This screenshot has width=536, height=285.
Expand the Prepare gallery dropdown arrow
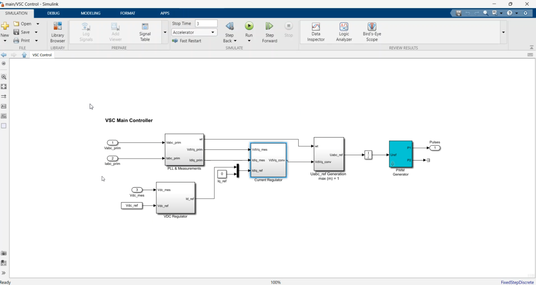(165, 32)
